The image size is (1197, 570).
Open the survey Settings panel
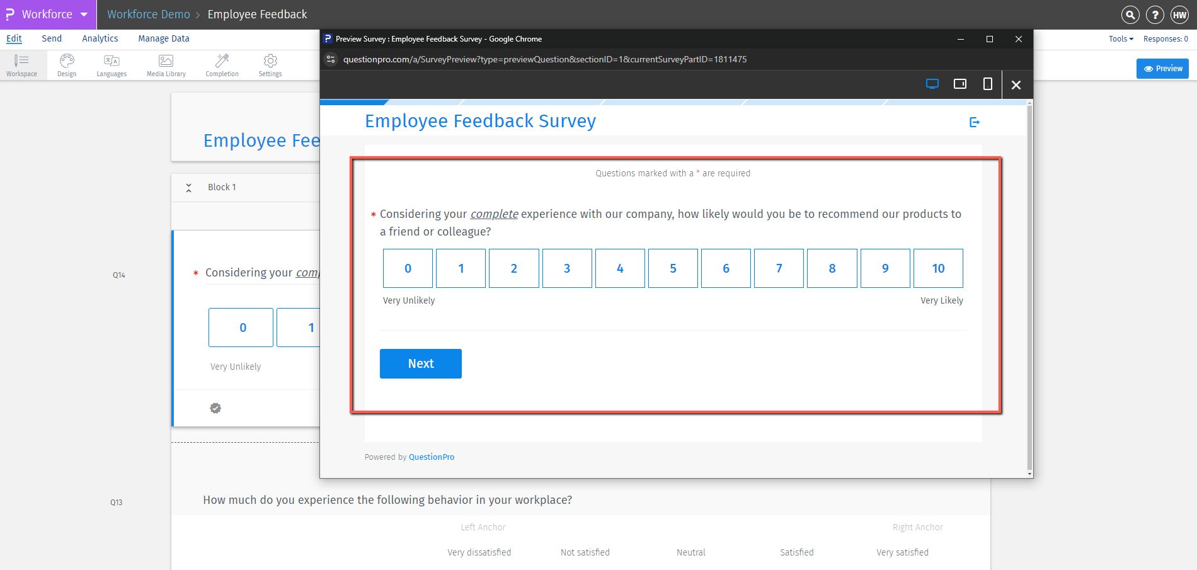[270, 64]
